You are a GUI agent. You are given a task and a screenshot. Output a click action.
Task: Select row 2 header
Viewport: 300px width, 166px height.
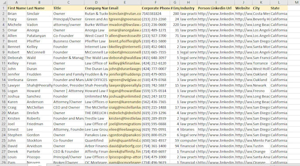pos(4,14)
